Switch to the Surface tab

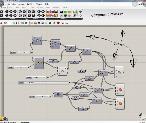pos(40,7)
